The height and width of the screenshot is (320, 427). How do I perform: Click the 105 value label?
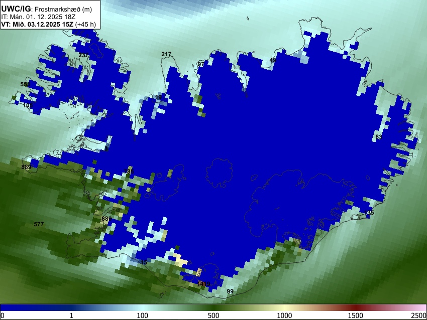point(28,105)
